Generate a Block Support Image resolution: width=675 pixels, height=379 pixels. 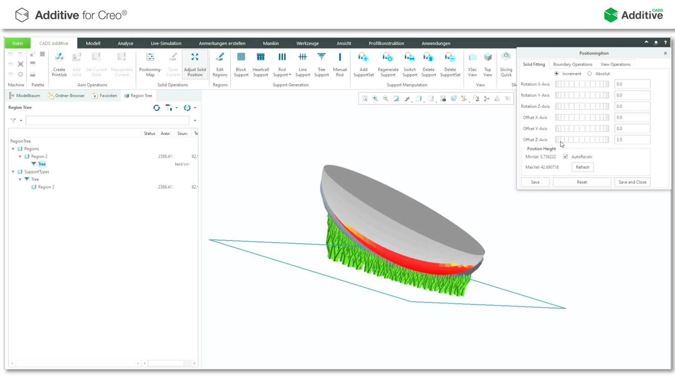(241, 64)
